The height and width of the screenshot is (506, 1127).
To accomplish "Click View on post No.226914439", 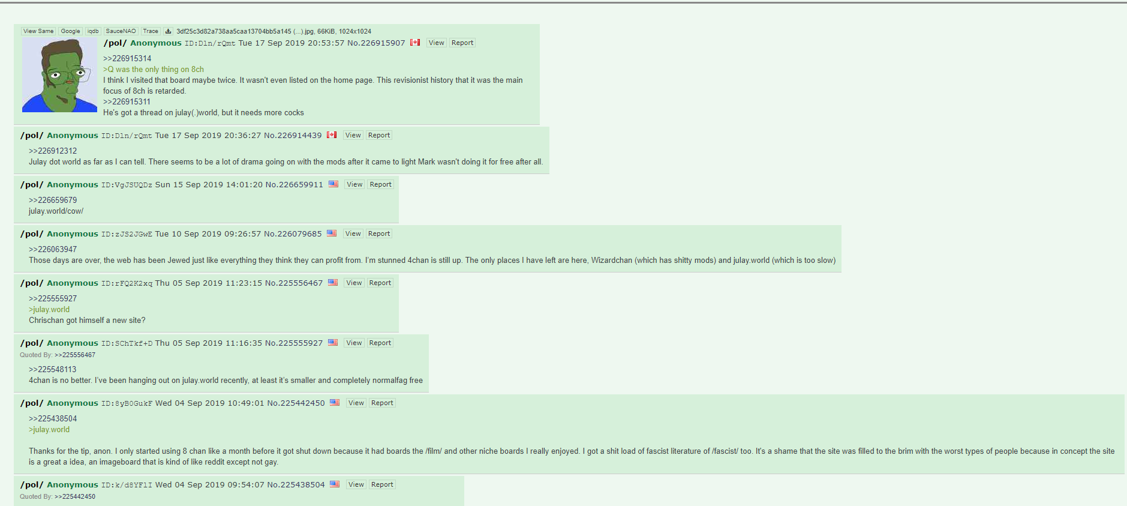I will [353, 135].
